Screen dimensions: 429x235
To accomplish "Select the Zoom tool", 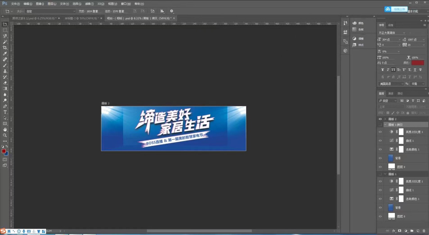I will [x=5, y=135].
